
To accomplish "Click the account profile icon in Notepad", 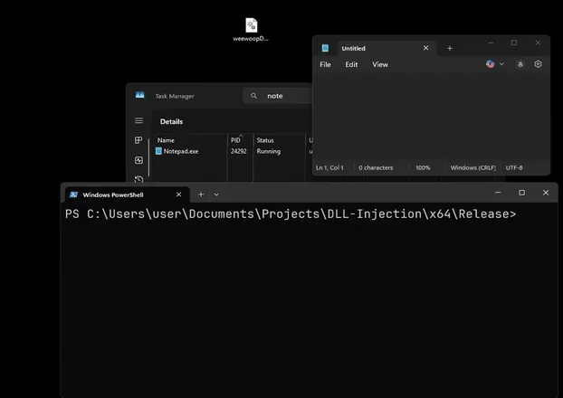I will tap(520, 64).
